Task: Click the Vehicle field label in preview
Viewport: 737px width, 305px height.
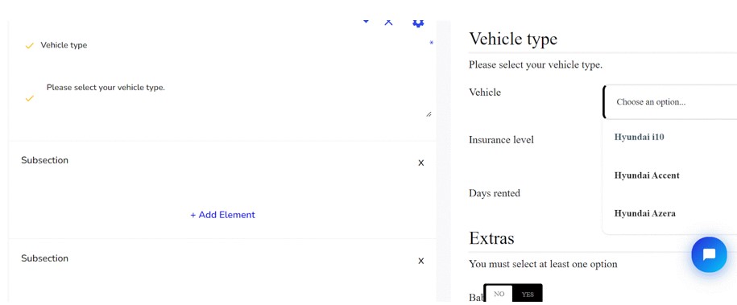Action: coord(485,92)
